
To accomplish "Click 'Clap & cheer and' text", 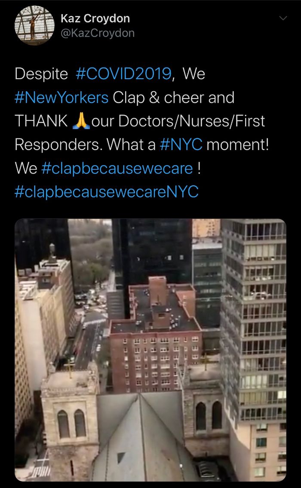I will pos(173,98).
